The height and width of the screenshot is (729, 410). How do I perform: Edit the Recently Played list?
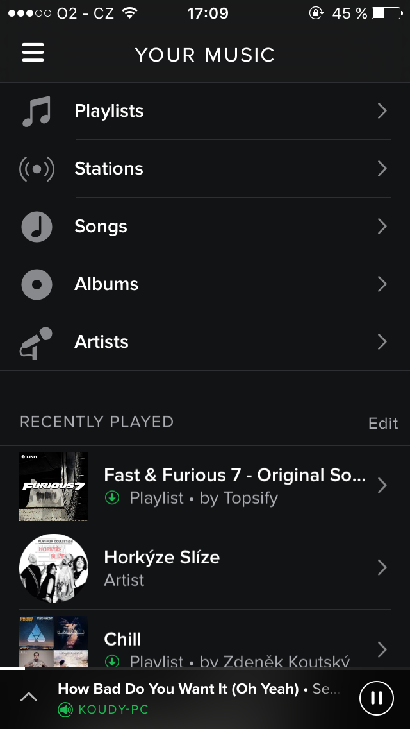pos(383,424)
